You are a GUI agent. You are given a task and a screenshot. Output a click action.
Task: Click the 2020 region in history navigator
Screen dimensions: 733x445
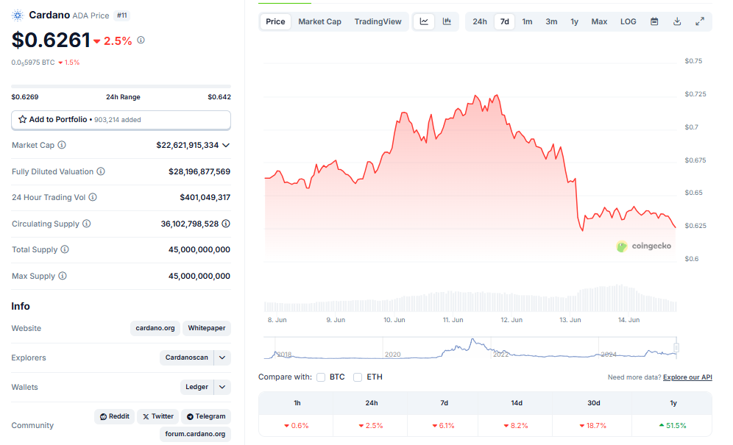tap(393, 355)
